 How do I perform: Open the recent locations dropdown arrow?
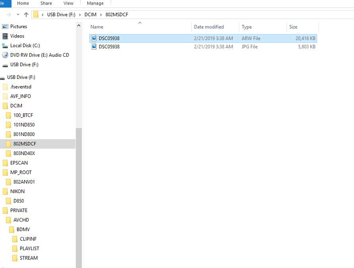(18, 15)
